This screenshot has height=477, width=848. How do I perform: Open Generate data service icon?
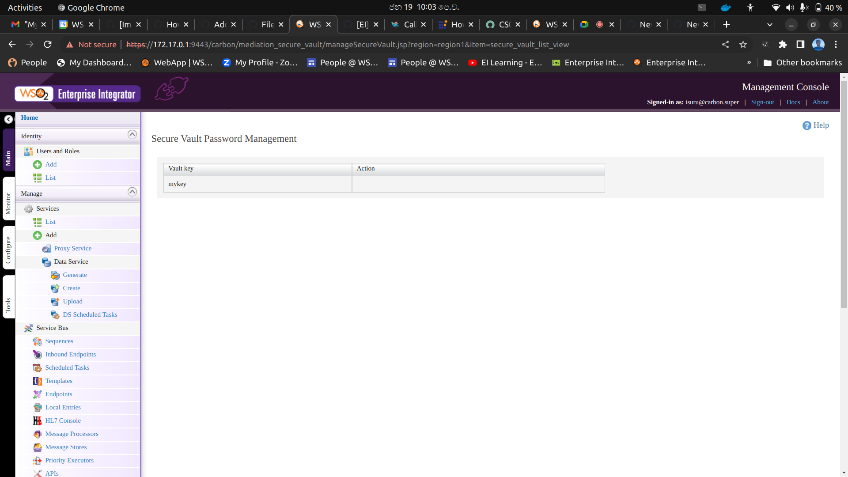pos(55,275)
